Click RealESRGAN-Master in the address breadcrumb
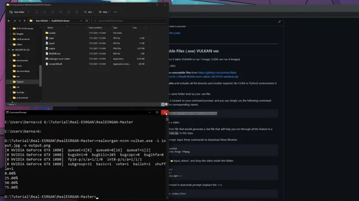This screenshot has height=201, width=359. click(x=61, y=21)
